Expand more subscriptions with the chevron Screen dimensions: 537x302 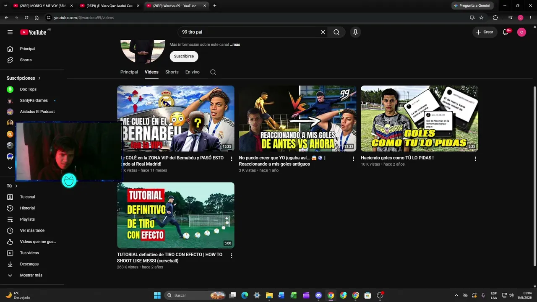coord(10,168)
